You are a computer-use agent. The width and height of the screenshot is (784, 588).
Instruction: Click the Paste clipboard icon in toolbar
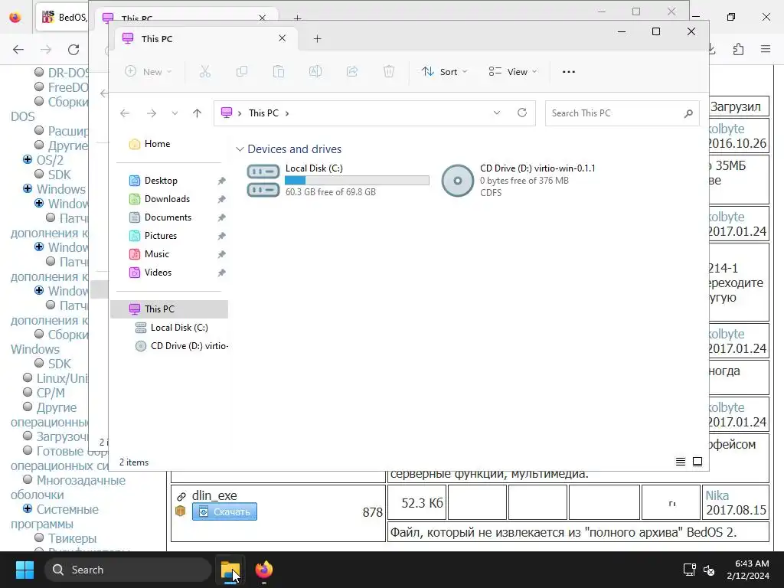click(x=279, y=71)
